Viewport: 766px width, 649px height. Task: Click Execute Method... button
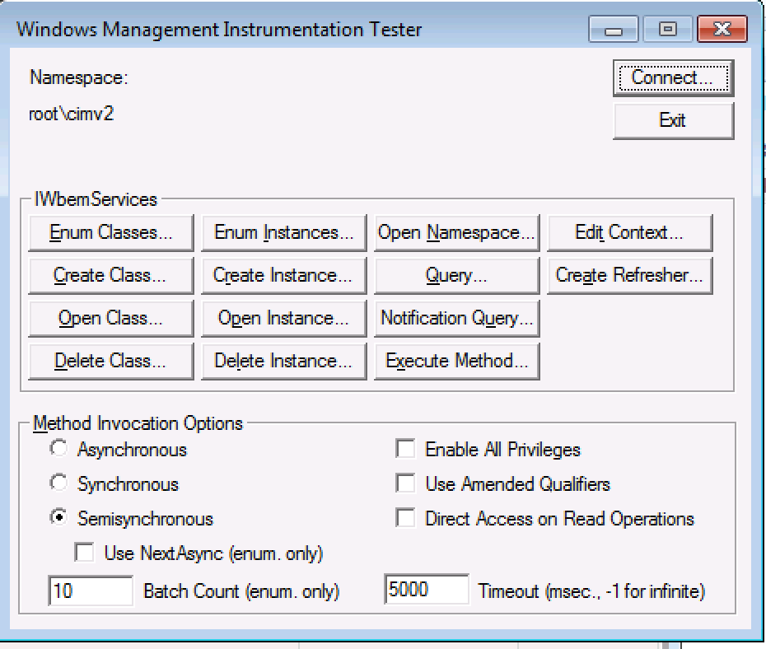tap(457, 362)
